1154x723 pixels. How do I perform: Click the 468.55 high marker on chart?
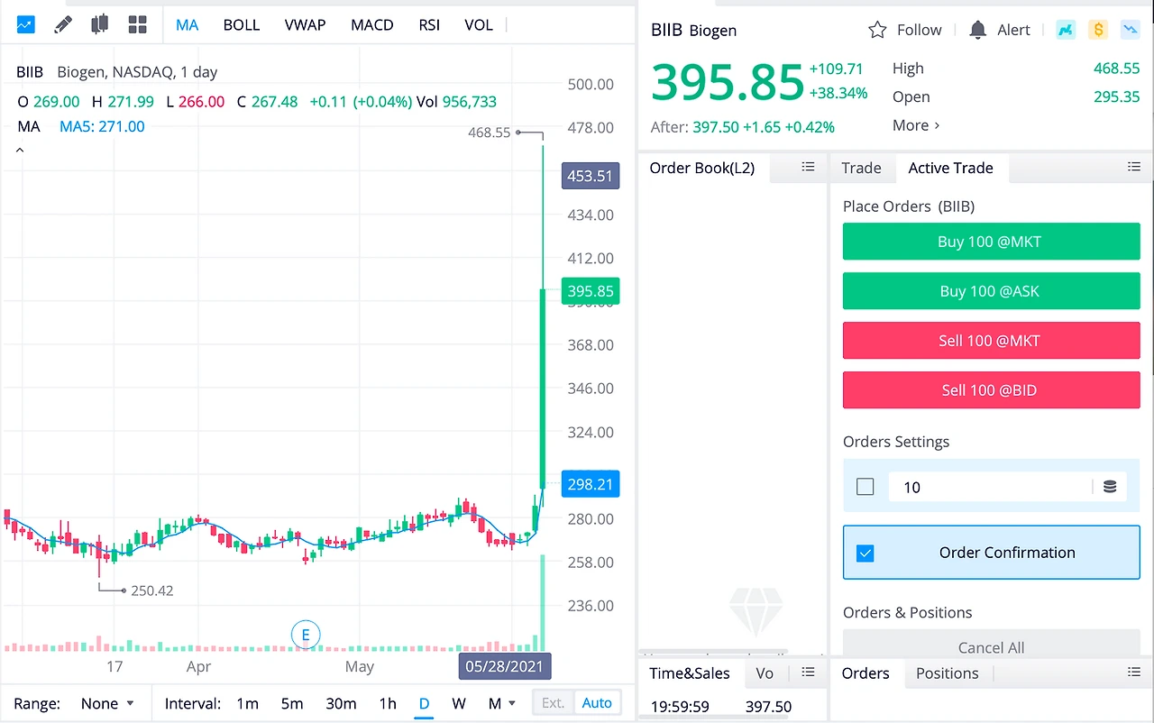point(490,133)
